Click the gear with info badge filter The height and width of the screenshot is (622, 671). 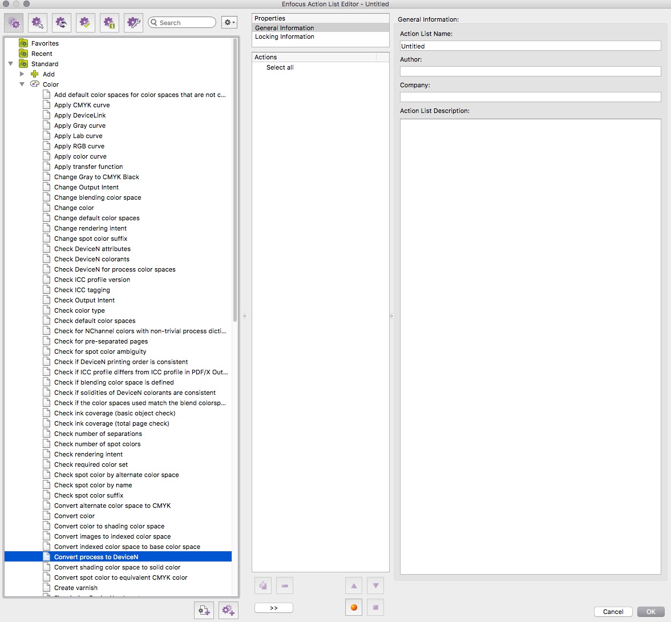110,23
